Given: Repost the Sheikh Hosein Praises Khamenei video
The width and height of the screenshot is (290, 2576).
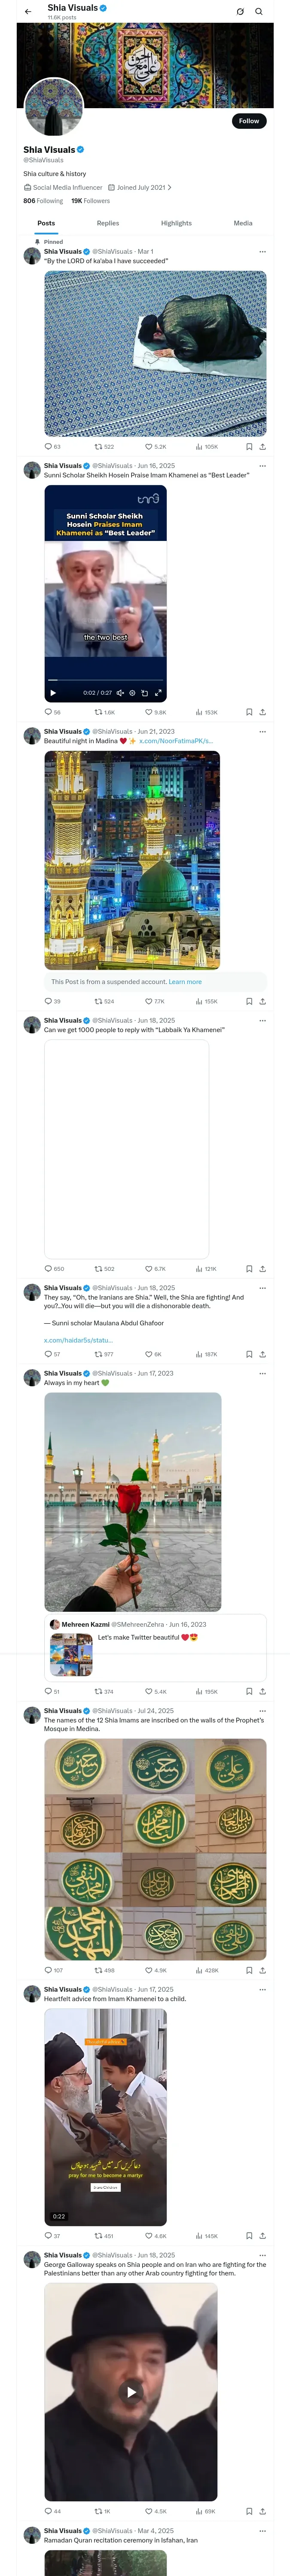Looking at the screenshot, I should pyautogui.click(x=98, y=712).
